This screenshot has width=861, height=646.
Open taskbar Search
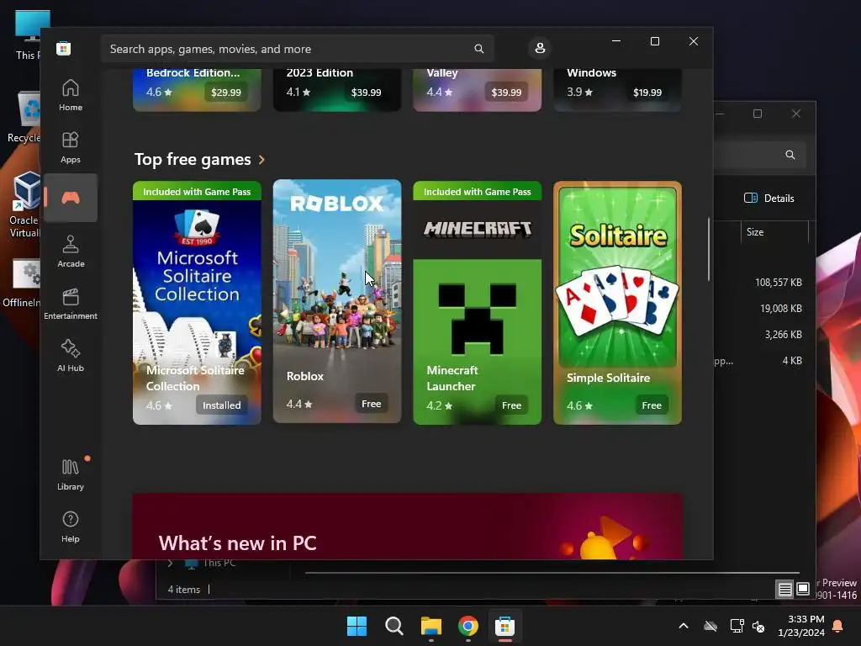[394, 626]
